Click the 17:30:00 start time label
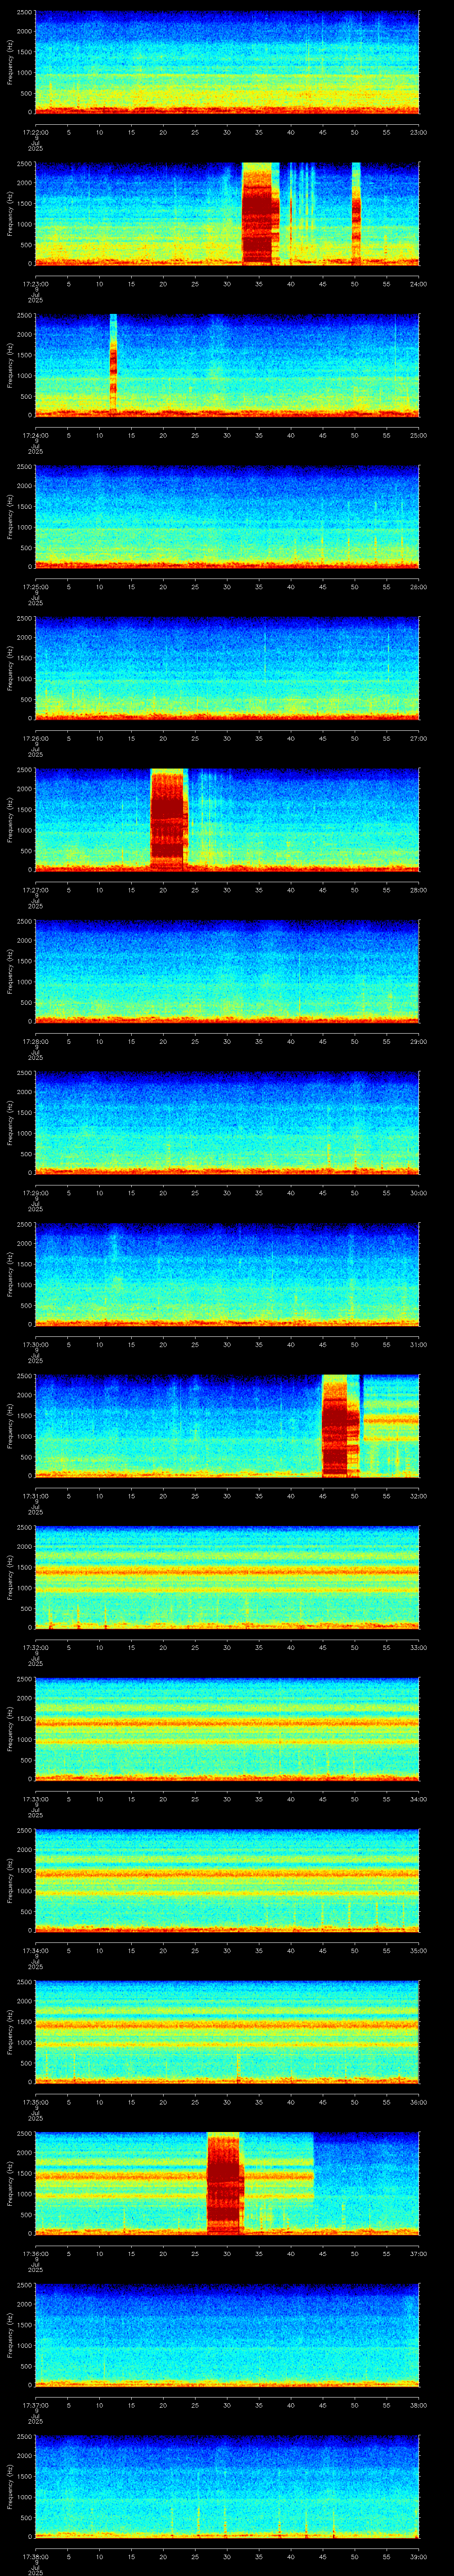The image size is (454, 2576). point(35,1344)
